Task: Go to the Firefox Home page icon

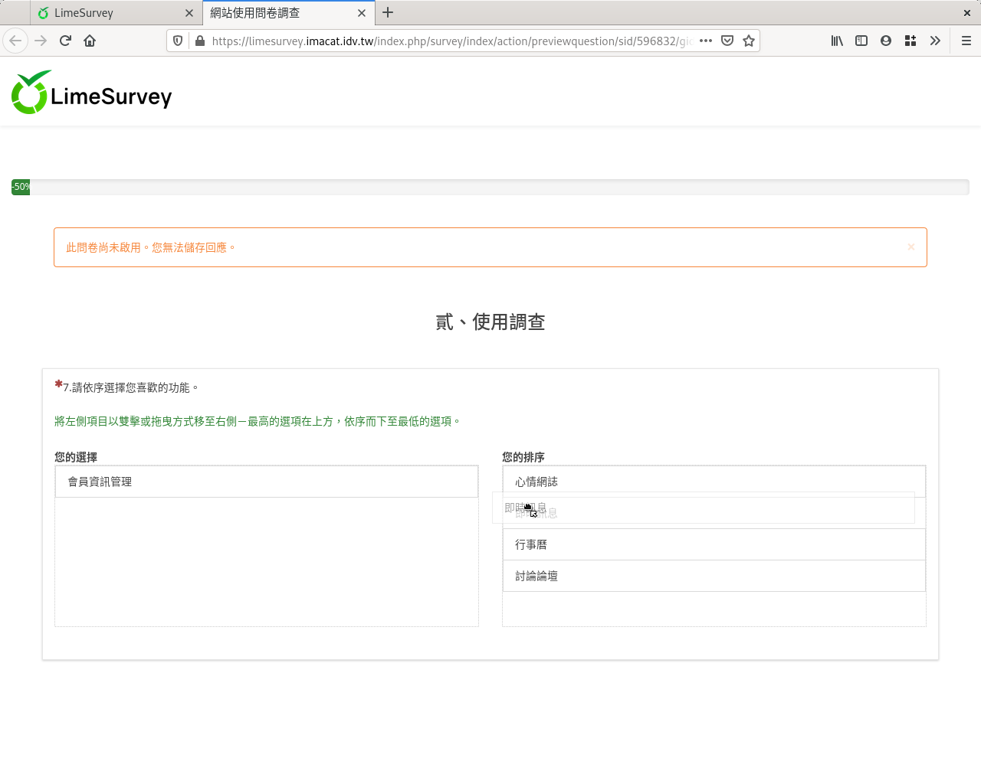Action: (90, 41)
